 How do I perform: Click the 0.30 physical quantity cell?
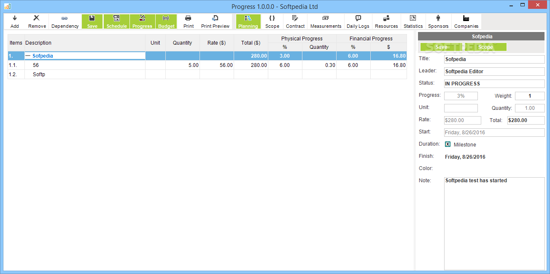coord(319,65)
